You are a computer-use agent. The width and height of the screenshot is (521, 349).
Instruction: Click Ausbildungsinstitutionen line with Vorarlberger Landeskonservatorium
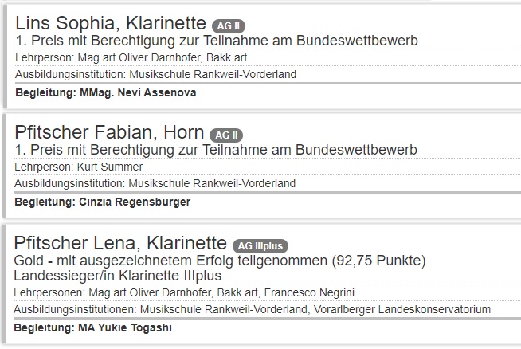coord(253,309)
